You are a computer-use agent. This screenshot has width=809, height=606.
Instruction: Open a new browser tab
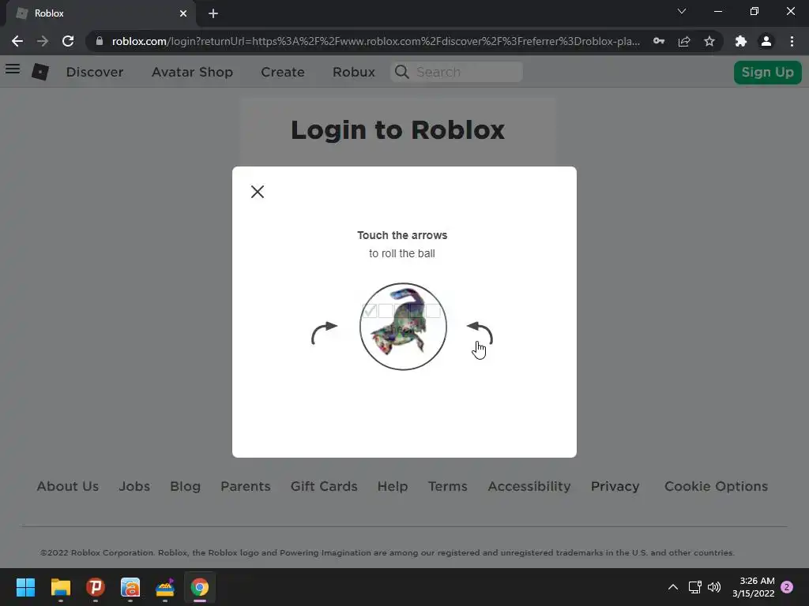click(x=213, y=13)
